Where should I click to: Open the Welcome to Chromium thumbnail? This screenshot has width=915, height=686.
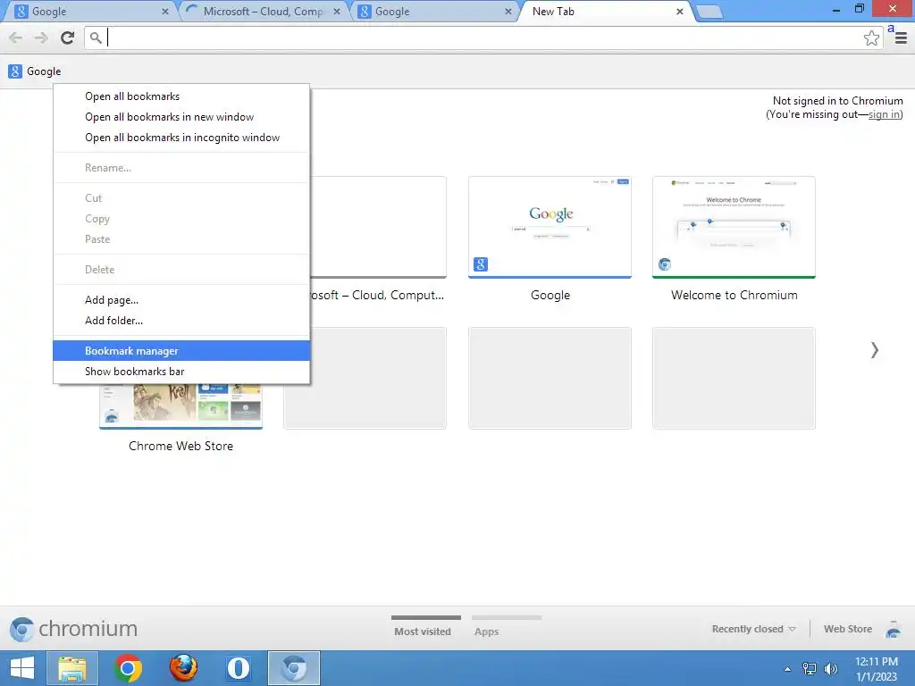[734, 228]
